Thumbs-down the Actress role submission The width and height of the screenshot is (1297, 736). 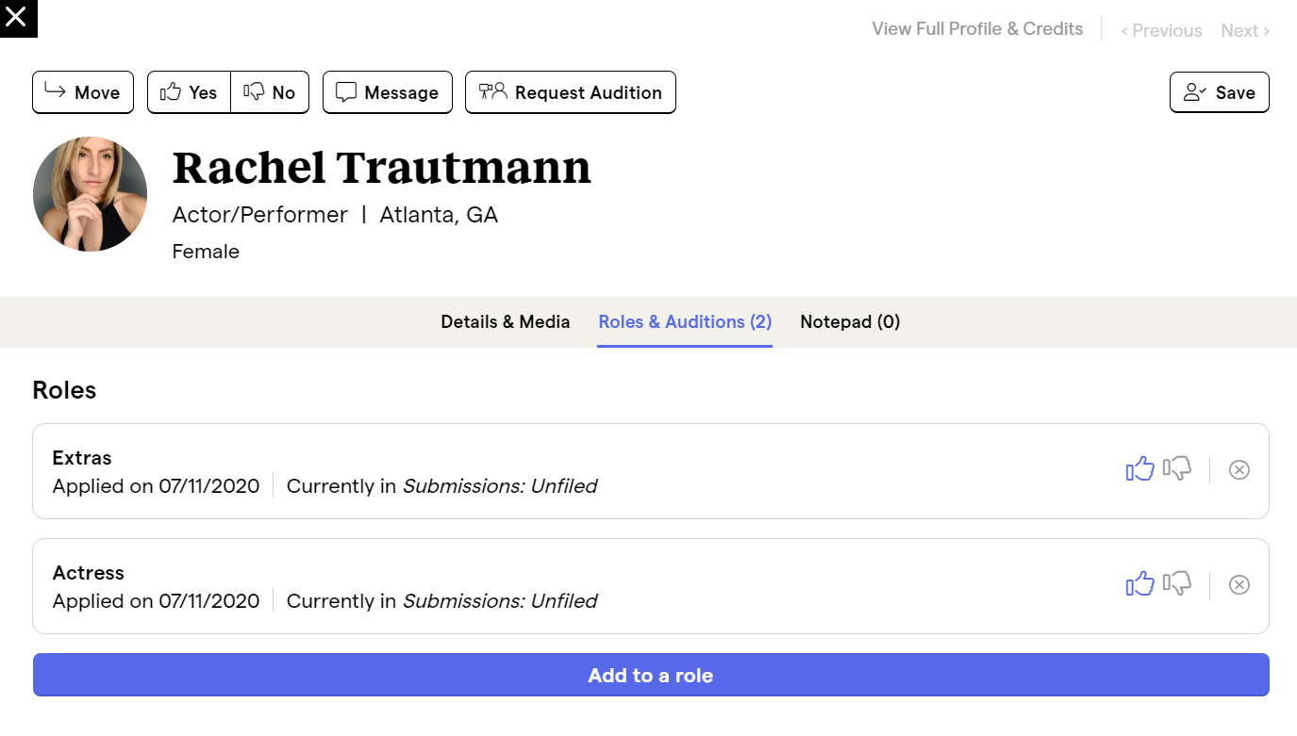point(1176,583)
